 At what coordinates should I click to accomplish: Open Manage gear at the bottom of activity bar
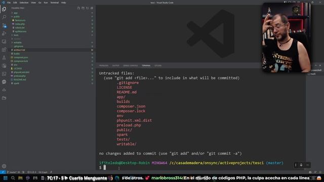pyautogui.click(x=4, y=166)
